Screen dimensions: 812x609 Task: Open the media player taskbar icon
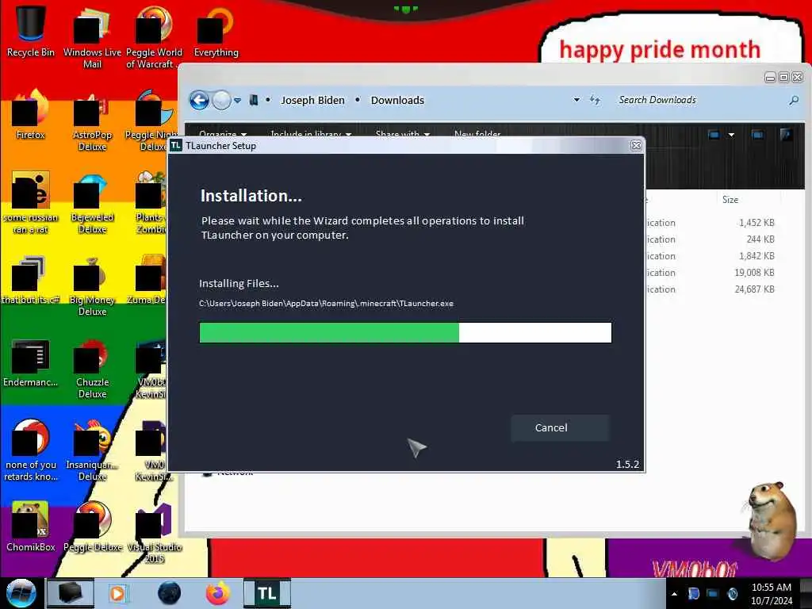(x=118, y=593)
